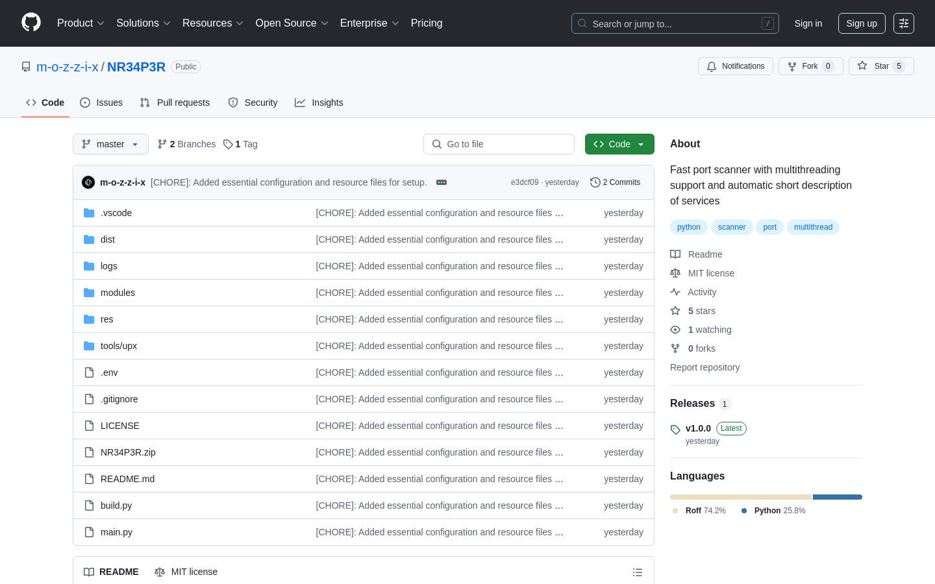Select the port topic tag
935x584 pixels.
[770, 227]
